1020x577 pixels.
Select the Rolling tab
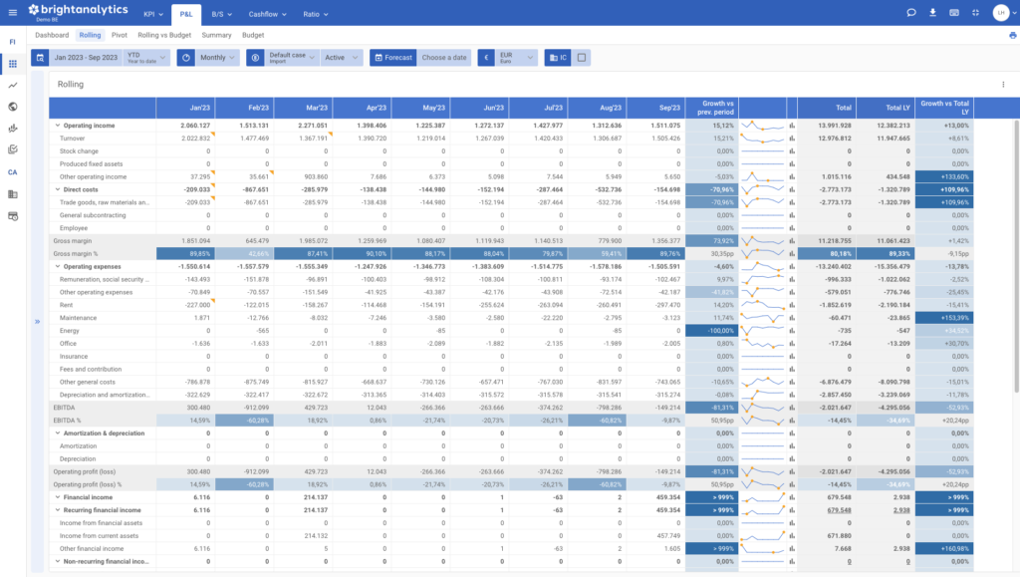click(x=90, y=35)
